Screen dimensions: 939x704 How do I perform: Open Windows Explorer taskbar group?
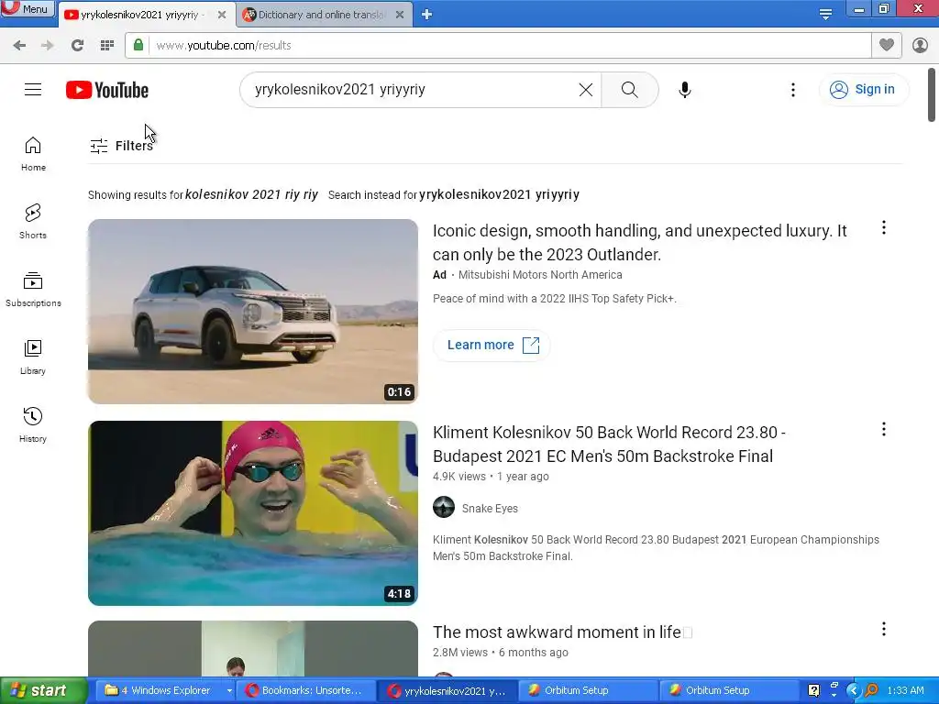pos(165,691)
